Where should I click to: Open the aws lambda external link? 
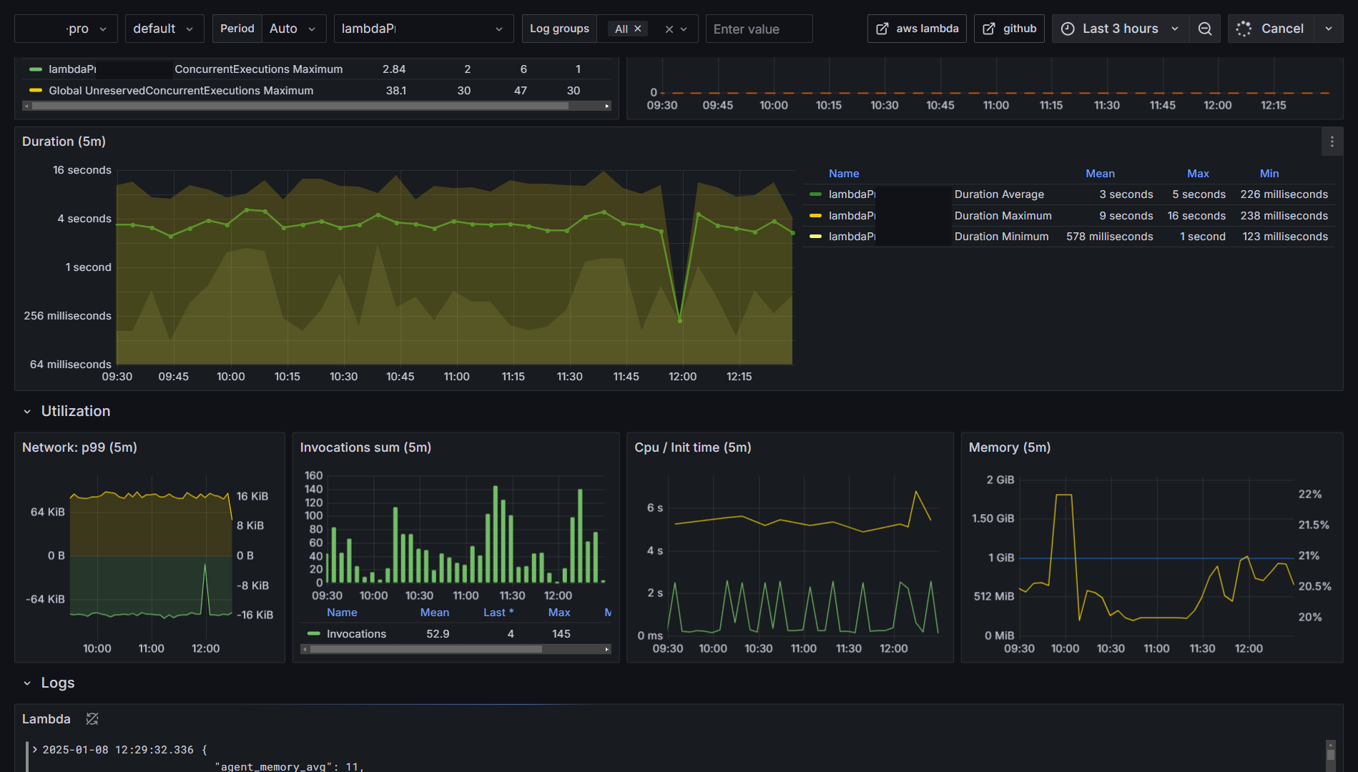(x=917, y=29)
